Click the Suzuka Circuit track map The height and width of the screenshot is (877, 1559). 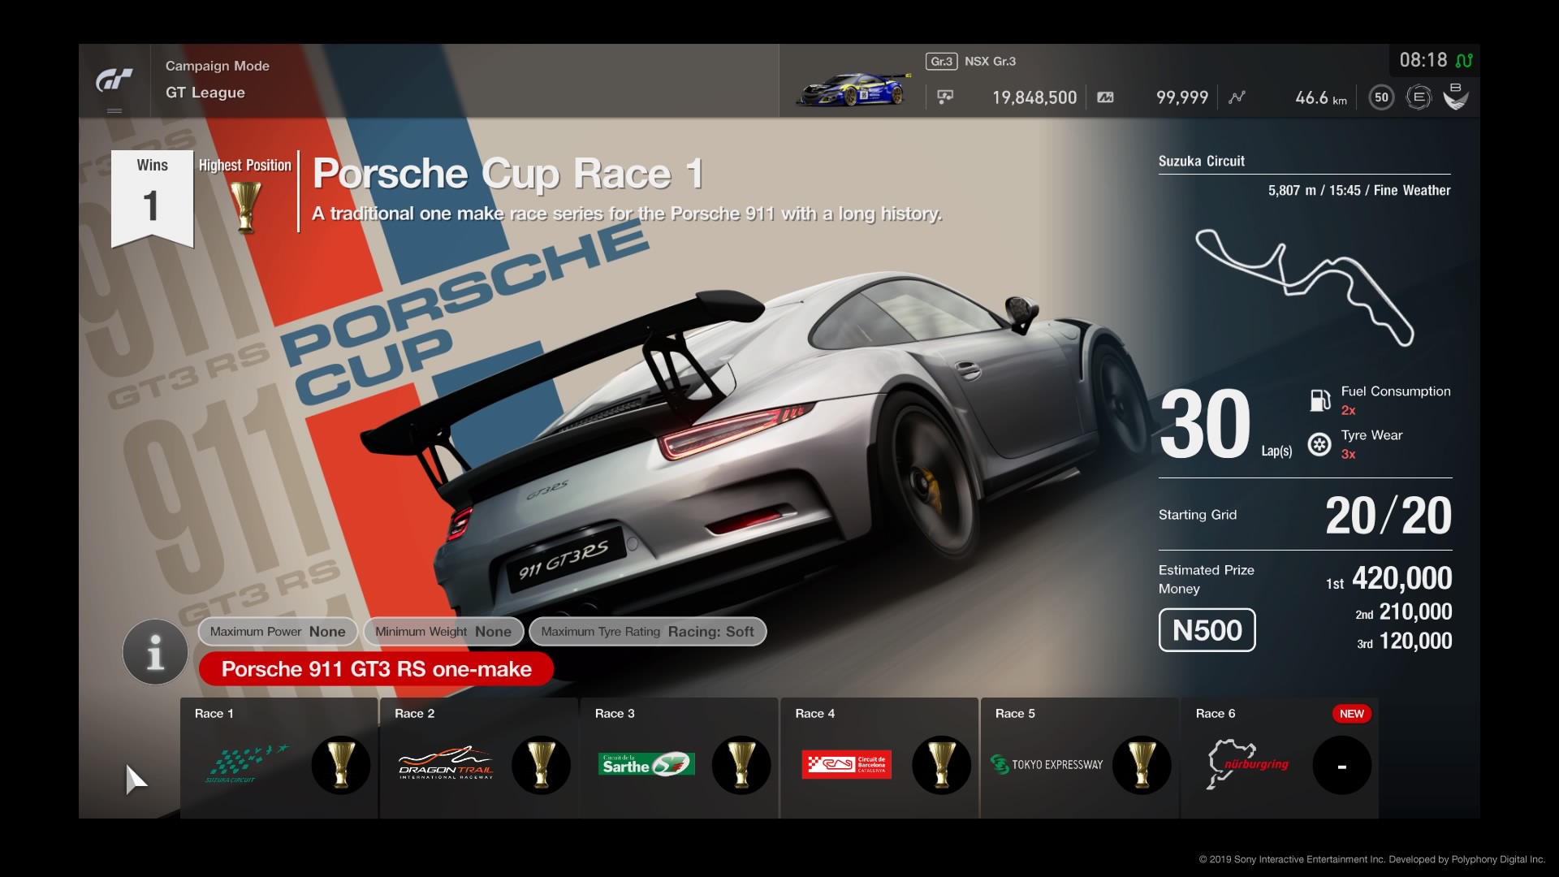[x=1304, y=286]
